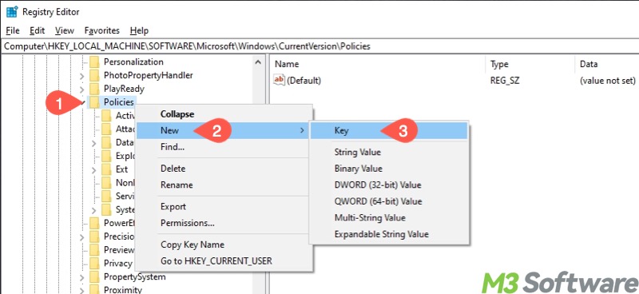Open the Edit menu

(x=37, y=30)
